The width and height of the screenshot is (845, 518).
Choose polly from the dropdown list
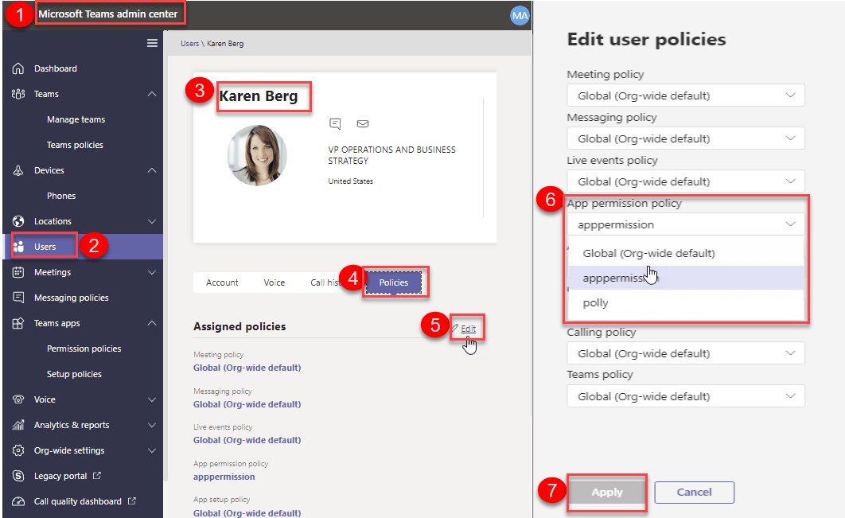(x=595, y=303)
